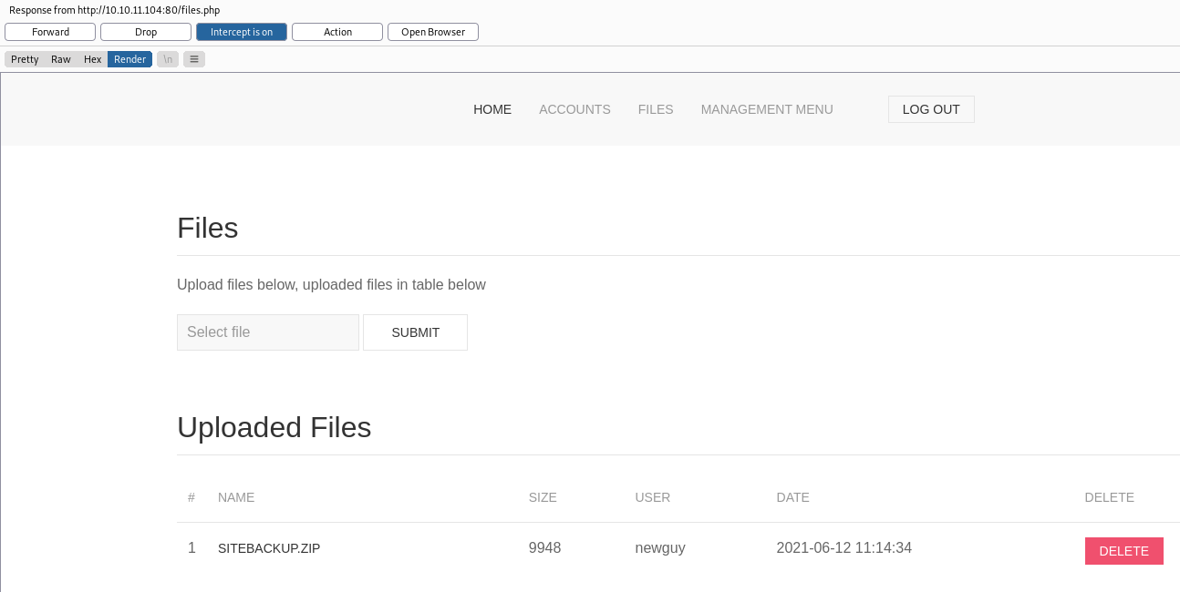Viewport: 1180px width, 592px height.
Task: View the response in Hex
Action: 92,59
